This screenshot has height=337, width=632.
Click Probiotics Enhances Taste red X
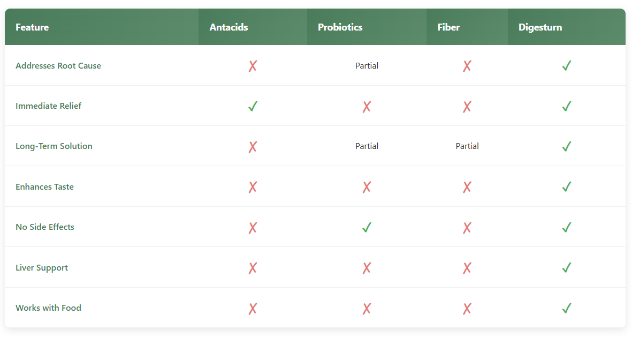pyautogui.click(x=367, y=187)
